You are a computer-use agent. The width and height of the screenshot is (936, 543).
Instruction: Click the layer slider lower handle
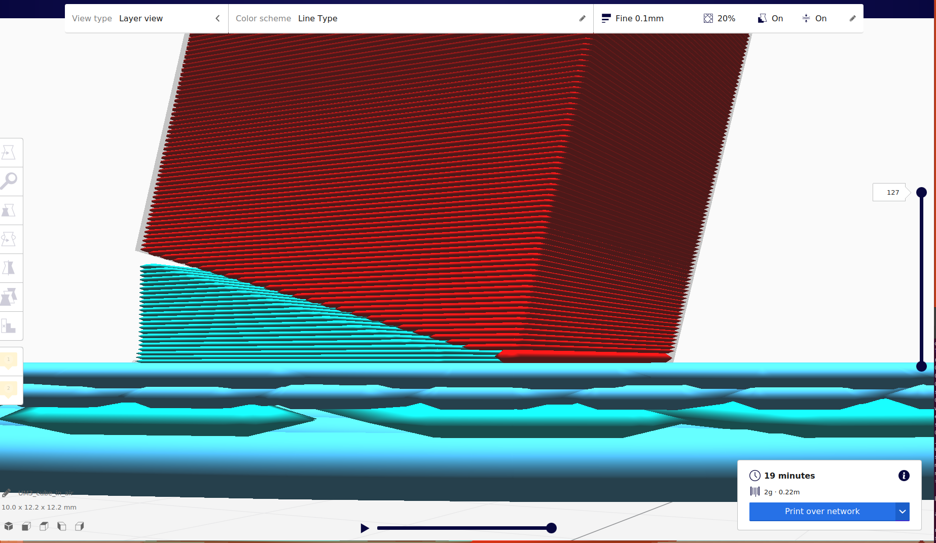pos(922,367)
